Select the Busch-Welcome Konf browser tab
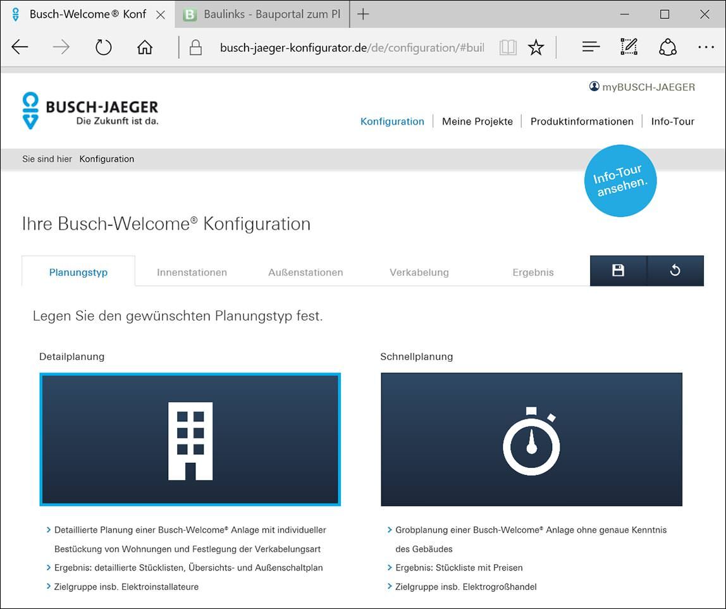Viewport: 726px width, 609px height. 87,15
